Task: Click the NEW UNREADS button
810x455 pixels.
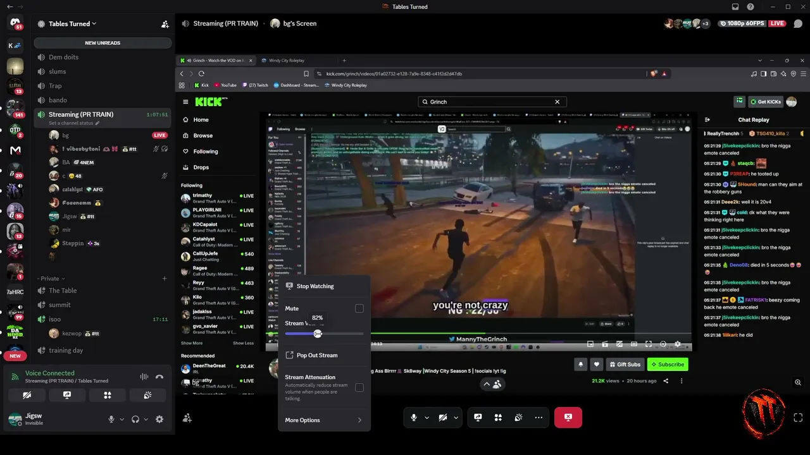Action: pos(103,43)
